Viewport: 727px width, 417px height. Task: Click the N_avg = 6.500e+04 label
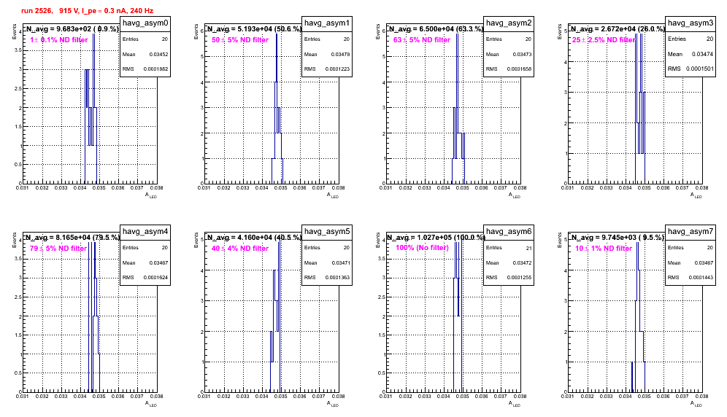coord(436,28)
